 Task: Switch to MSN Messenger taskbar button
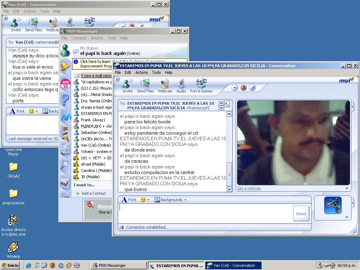click(118, 265)
